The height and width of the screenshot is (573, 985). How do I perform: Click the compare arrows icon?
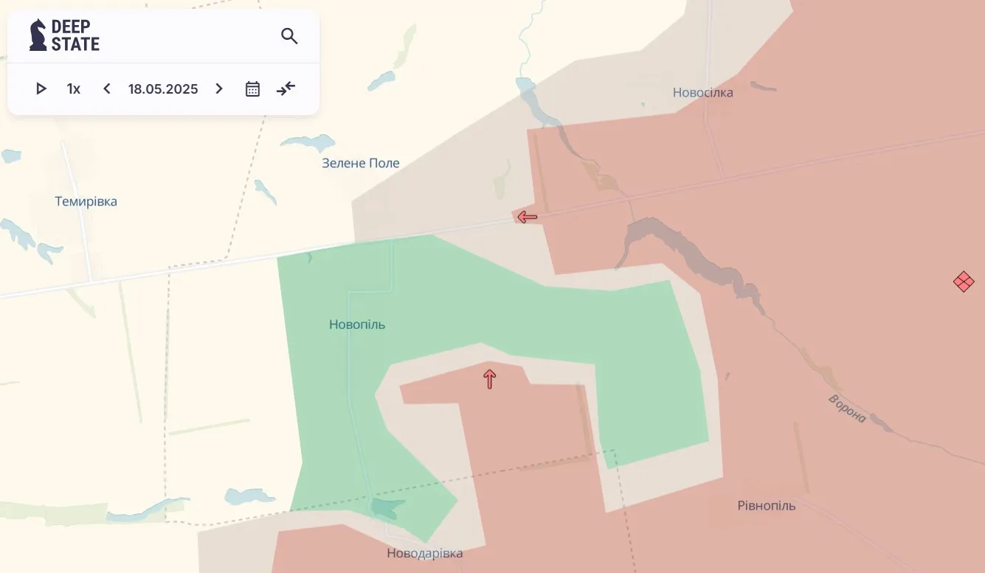tap(286, 89)
